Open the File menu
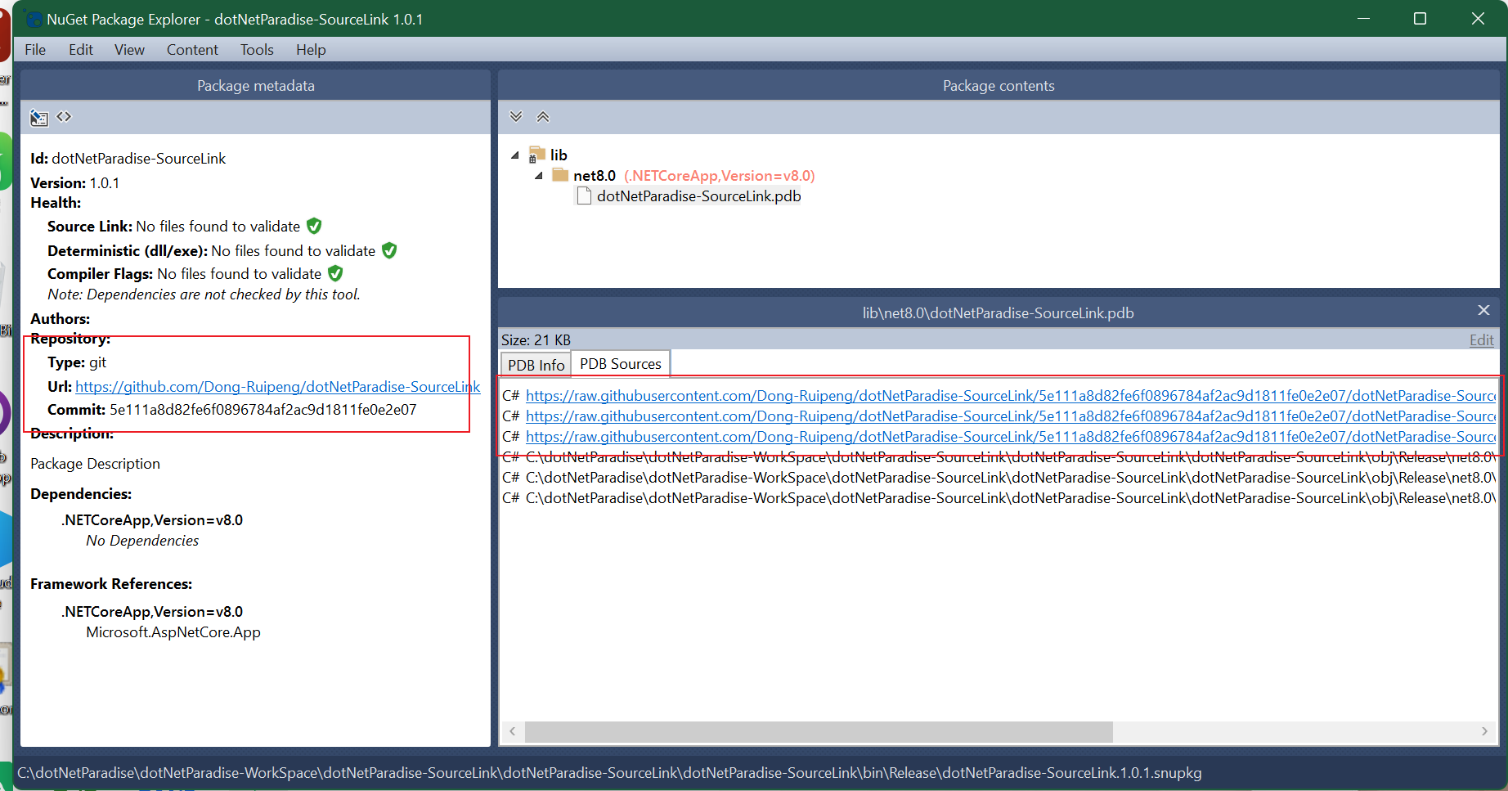This screenshot has width=1508, height=791. [x=35, y=50]
